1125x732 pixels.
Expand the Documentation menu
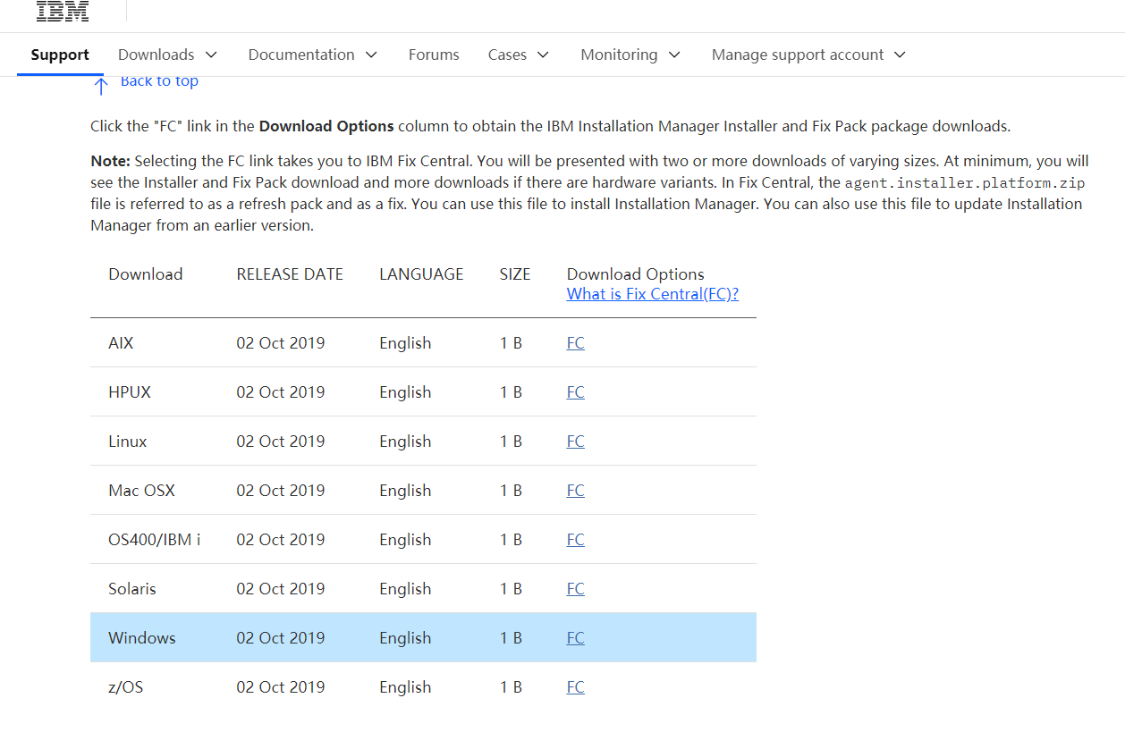coord(313,55)
